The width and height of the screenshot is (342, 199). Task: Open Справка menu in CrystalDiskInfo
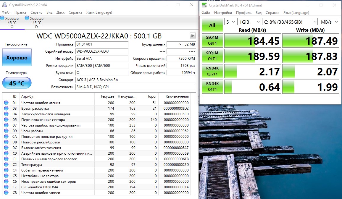point(75,12)
